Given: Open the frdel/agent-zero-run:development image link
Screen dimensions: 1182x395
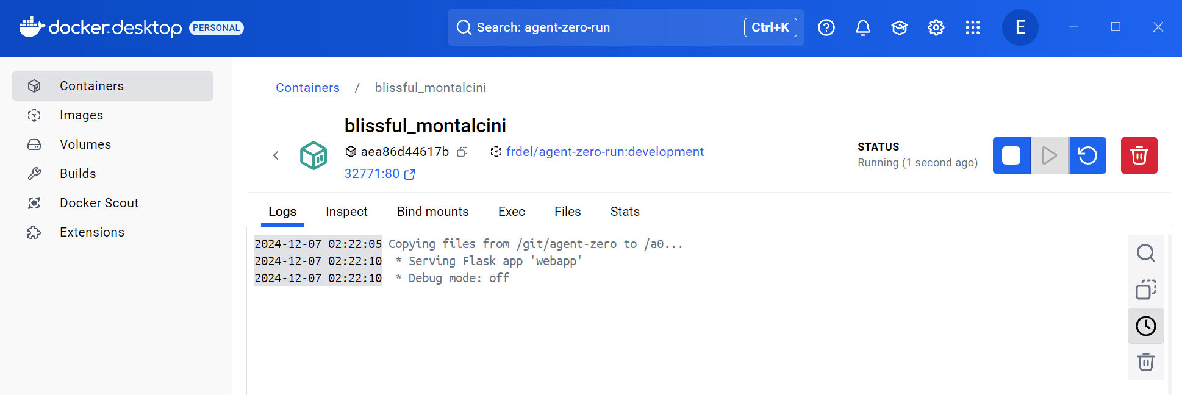Looking at the screenshot, I should pos(604,152).
